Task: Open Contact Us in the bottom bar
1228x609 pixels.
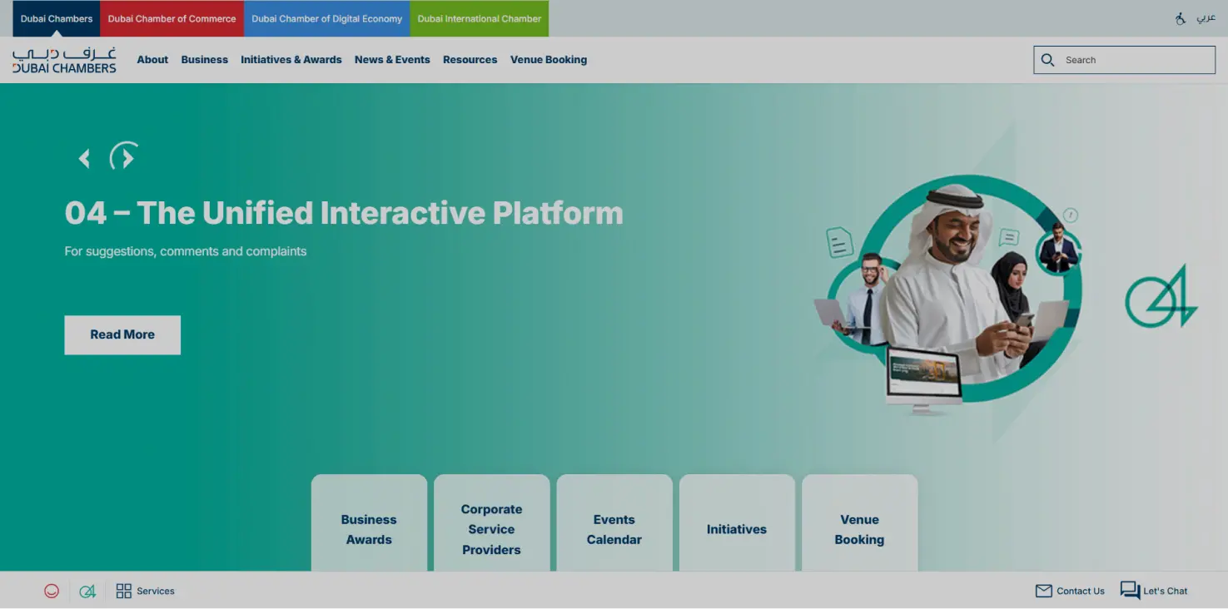Action: click(x=1070, y=592)
